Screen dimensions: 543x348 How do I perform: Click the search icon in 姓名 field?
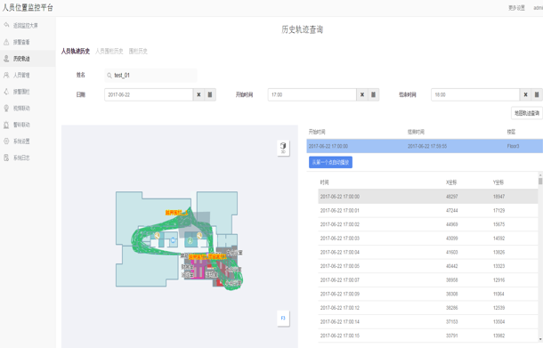click(x=109, y=76)
